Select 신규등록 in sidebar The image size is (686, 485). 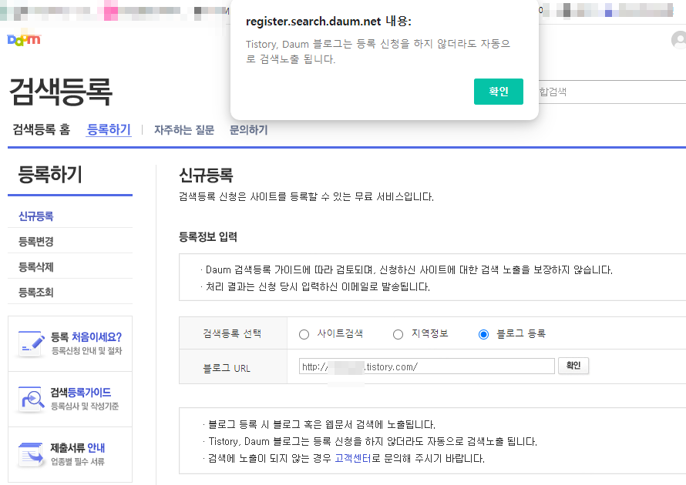point(36,216)
